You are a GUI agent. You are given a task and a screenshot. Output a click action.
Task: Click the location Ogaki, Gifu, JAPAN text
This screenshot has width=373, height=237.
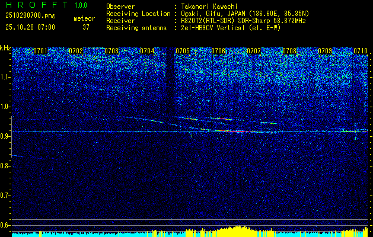point(246,14)
